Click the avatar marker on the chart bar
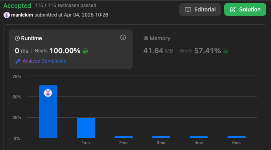This screenshot has height=150, width=271. [48, 93]
